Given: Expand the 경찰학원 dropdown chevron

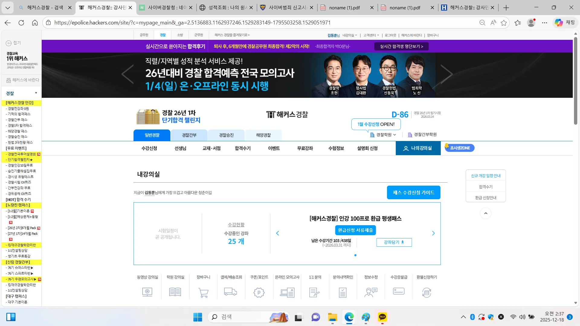Looking at the screenshot, I should click(395, 135).
